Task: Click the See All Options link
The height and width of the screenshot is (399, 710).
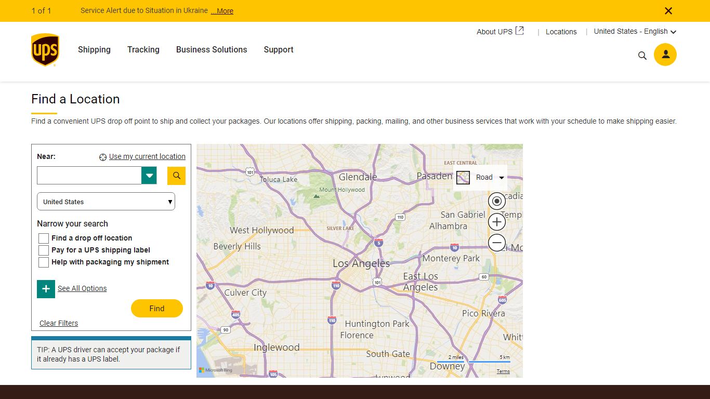Action: point(82,288)
